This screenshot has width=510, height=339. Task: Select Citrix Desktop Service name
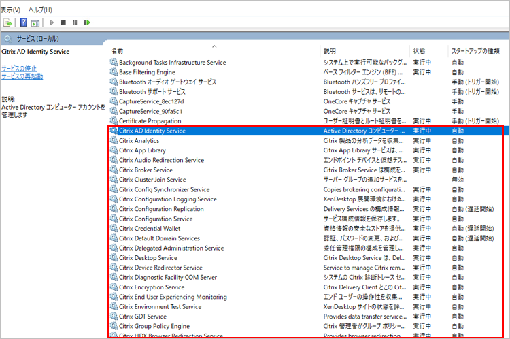148,258
